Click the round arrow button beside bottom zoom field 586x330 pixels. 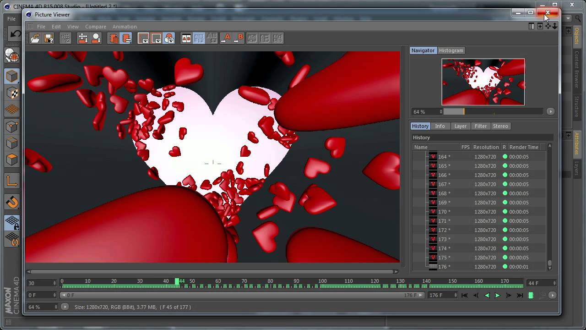(x=65, y=307)
